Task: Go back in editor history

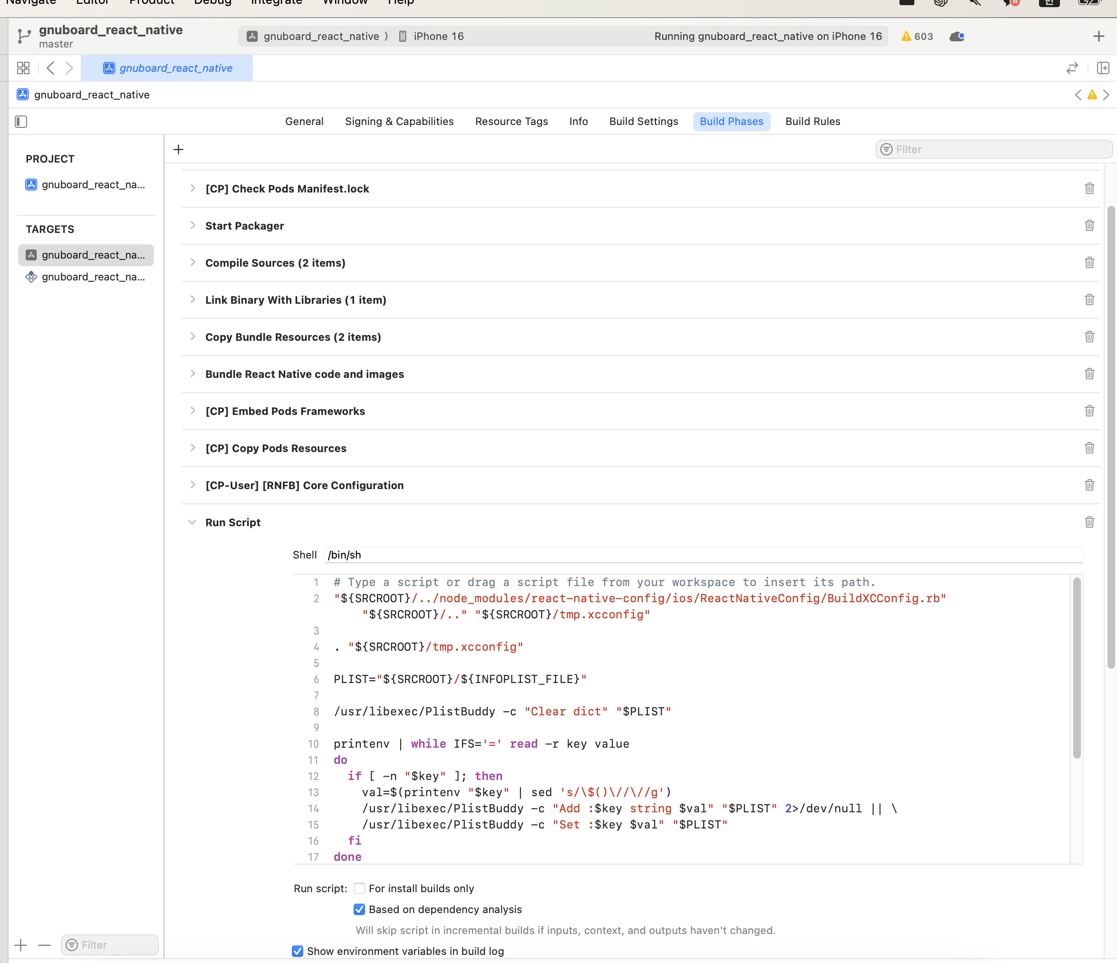Action: tap(51, 68)
